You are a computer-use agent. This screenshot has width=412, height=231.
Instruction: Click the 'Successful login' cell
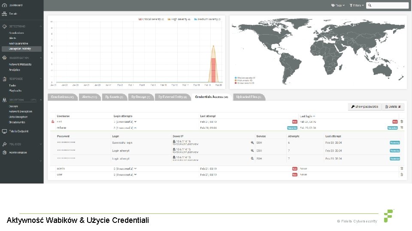point(122,143)
